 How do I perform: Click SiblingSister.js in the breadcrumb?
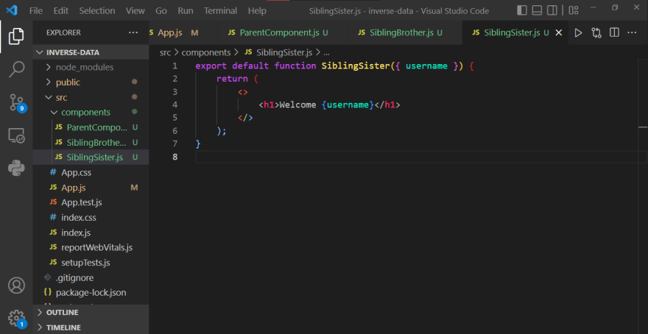(278, 52)
